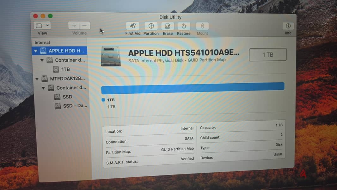Minimize the Disk Utility window

tap(43, 16)
